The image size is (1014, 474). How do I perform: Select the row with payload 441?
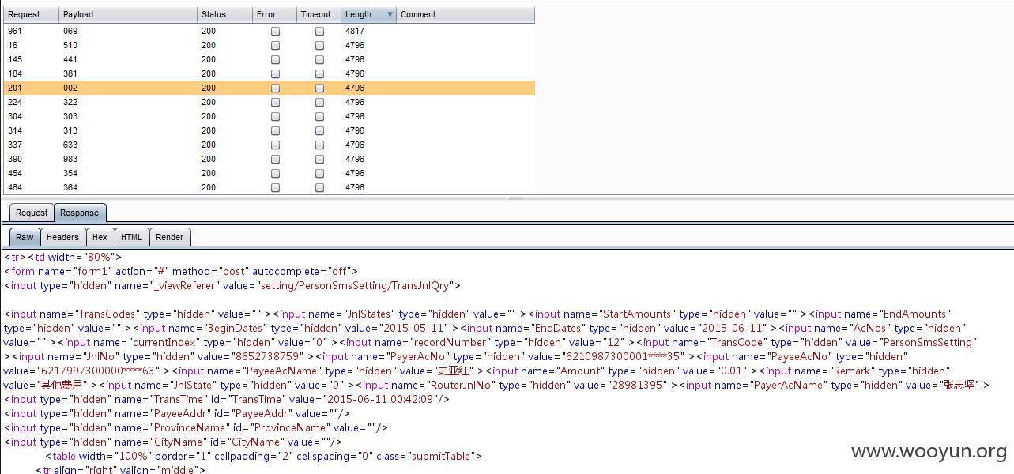point(269,59)
